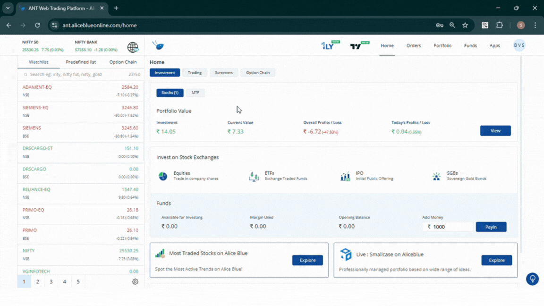This screenshot has height=306, width=544.
Task: Select the Trading tab on Home
Action: pos(195,73)
